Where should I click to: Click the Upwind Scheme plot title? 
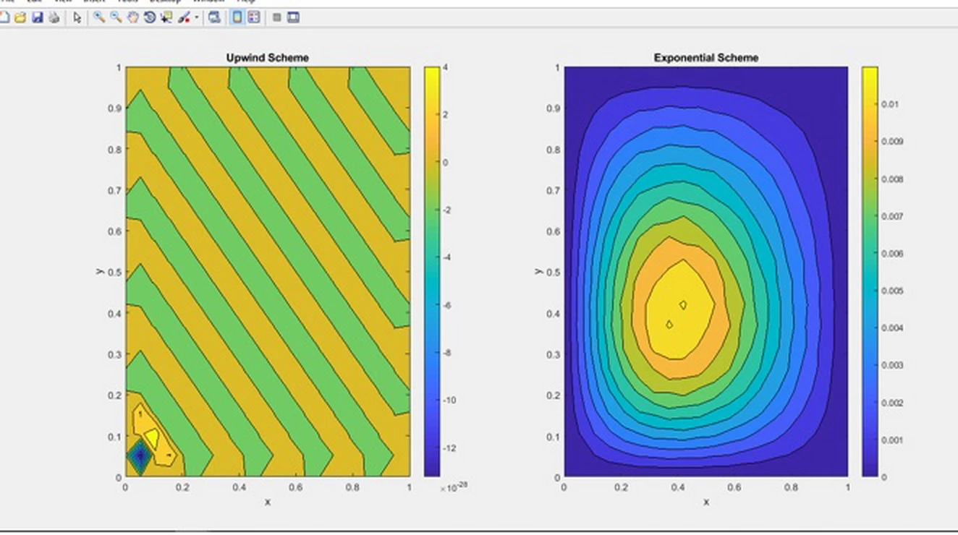click(x=267, y=58)
